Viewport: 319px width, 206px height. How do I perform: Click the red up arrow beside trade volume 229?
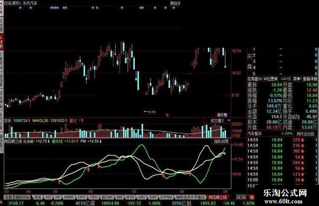point(302,140)
